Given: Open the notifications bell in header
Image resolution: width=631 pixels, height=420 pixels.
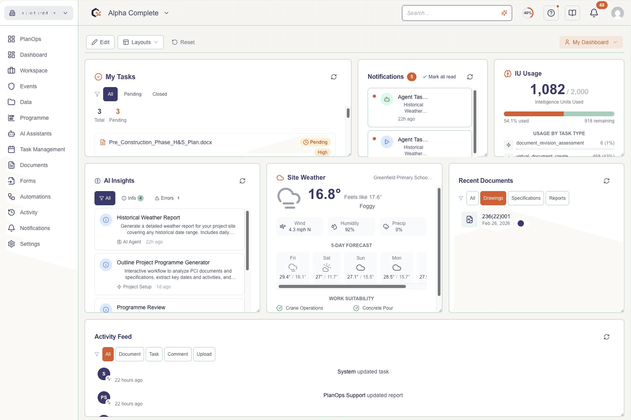Looking at the screenshot, I should pyautogui.click(x=594, y=13).
